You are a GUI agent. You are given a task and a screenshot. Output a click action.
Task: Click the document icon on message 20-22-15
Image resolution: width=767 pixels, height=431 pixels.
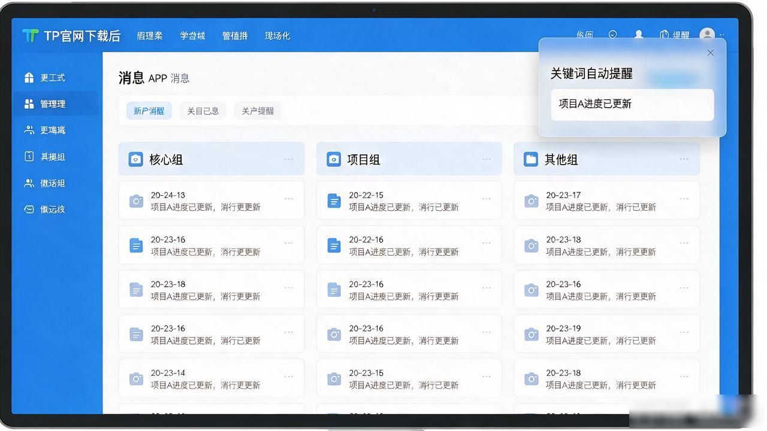(334, 201)
